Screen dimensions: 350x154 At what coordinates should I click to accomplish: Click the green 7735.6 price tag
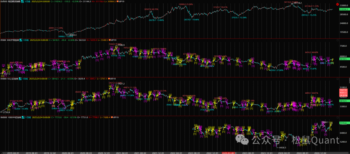click(x=344, y=123)
